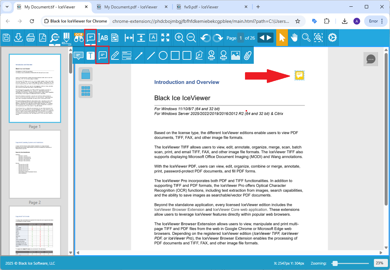Select the arrow annotation tool

(139, 55)
